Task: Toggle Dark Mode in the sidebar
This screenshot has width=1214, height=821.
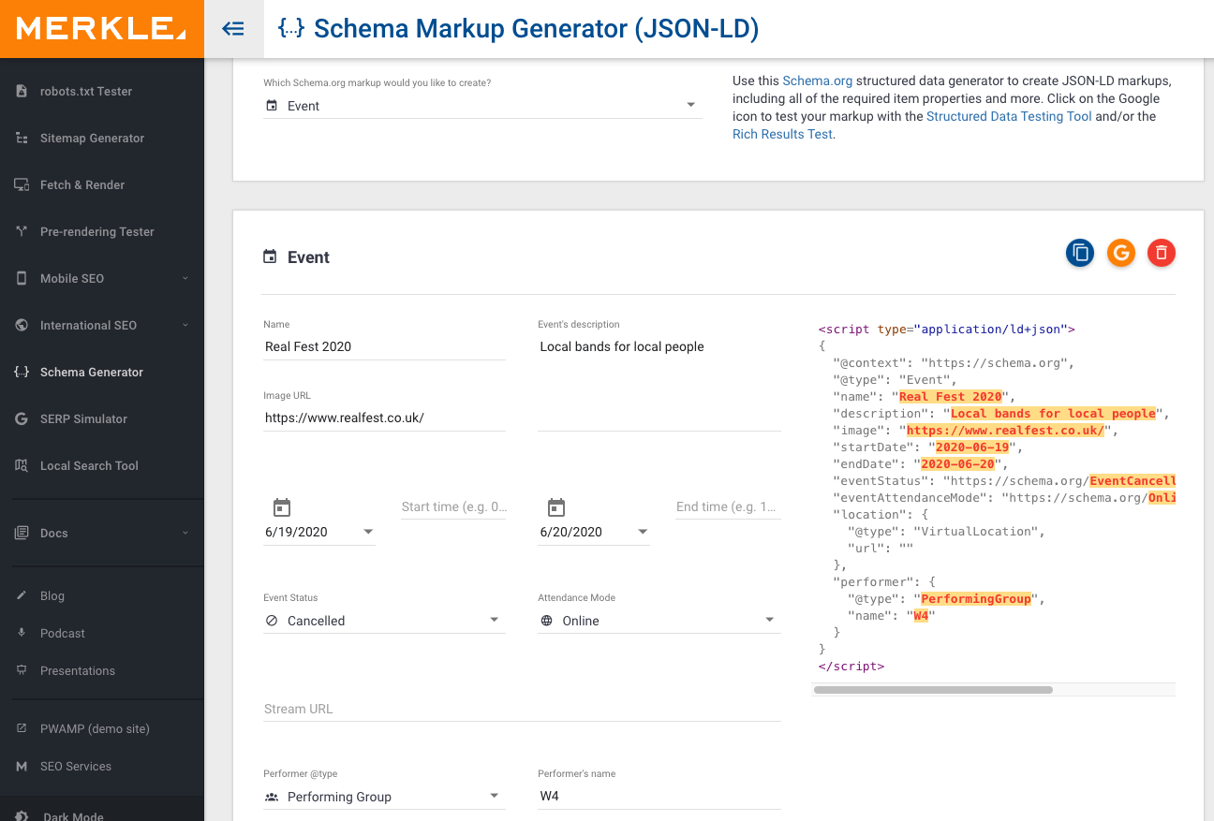Action: coord(73,815)
